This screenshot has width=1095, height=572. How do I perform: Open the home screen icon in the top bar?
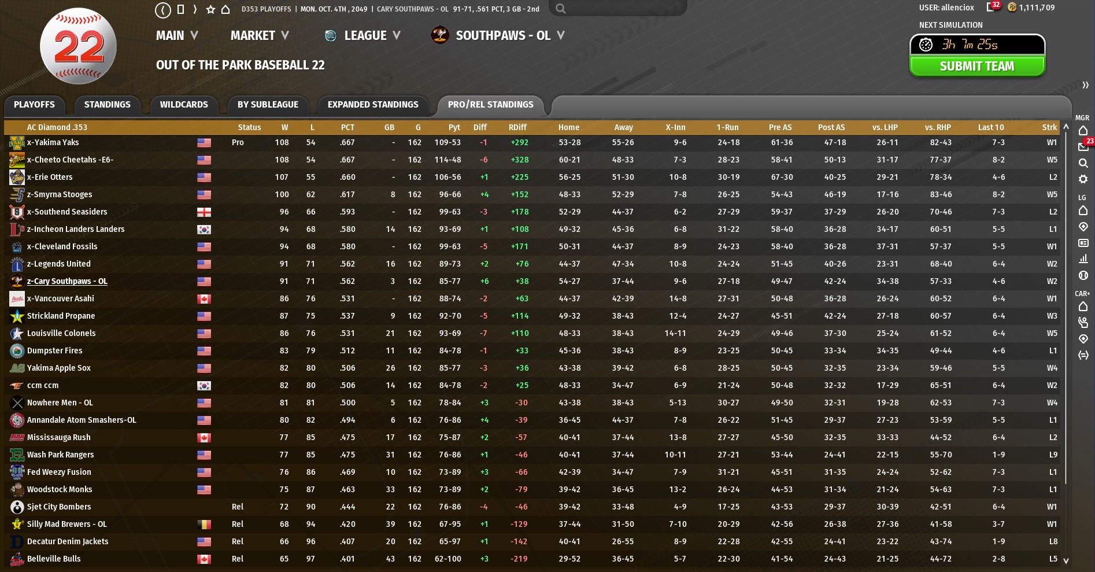pos(225,9)
